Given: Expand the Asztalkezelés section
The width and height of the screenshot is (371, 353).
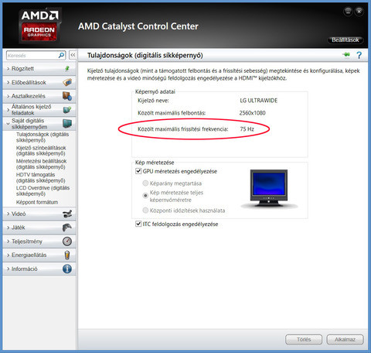Looking at the screenshot, I should pos(39,96).
